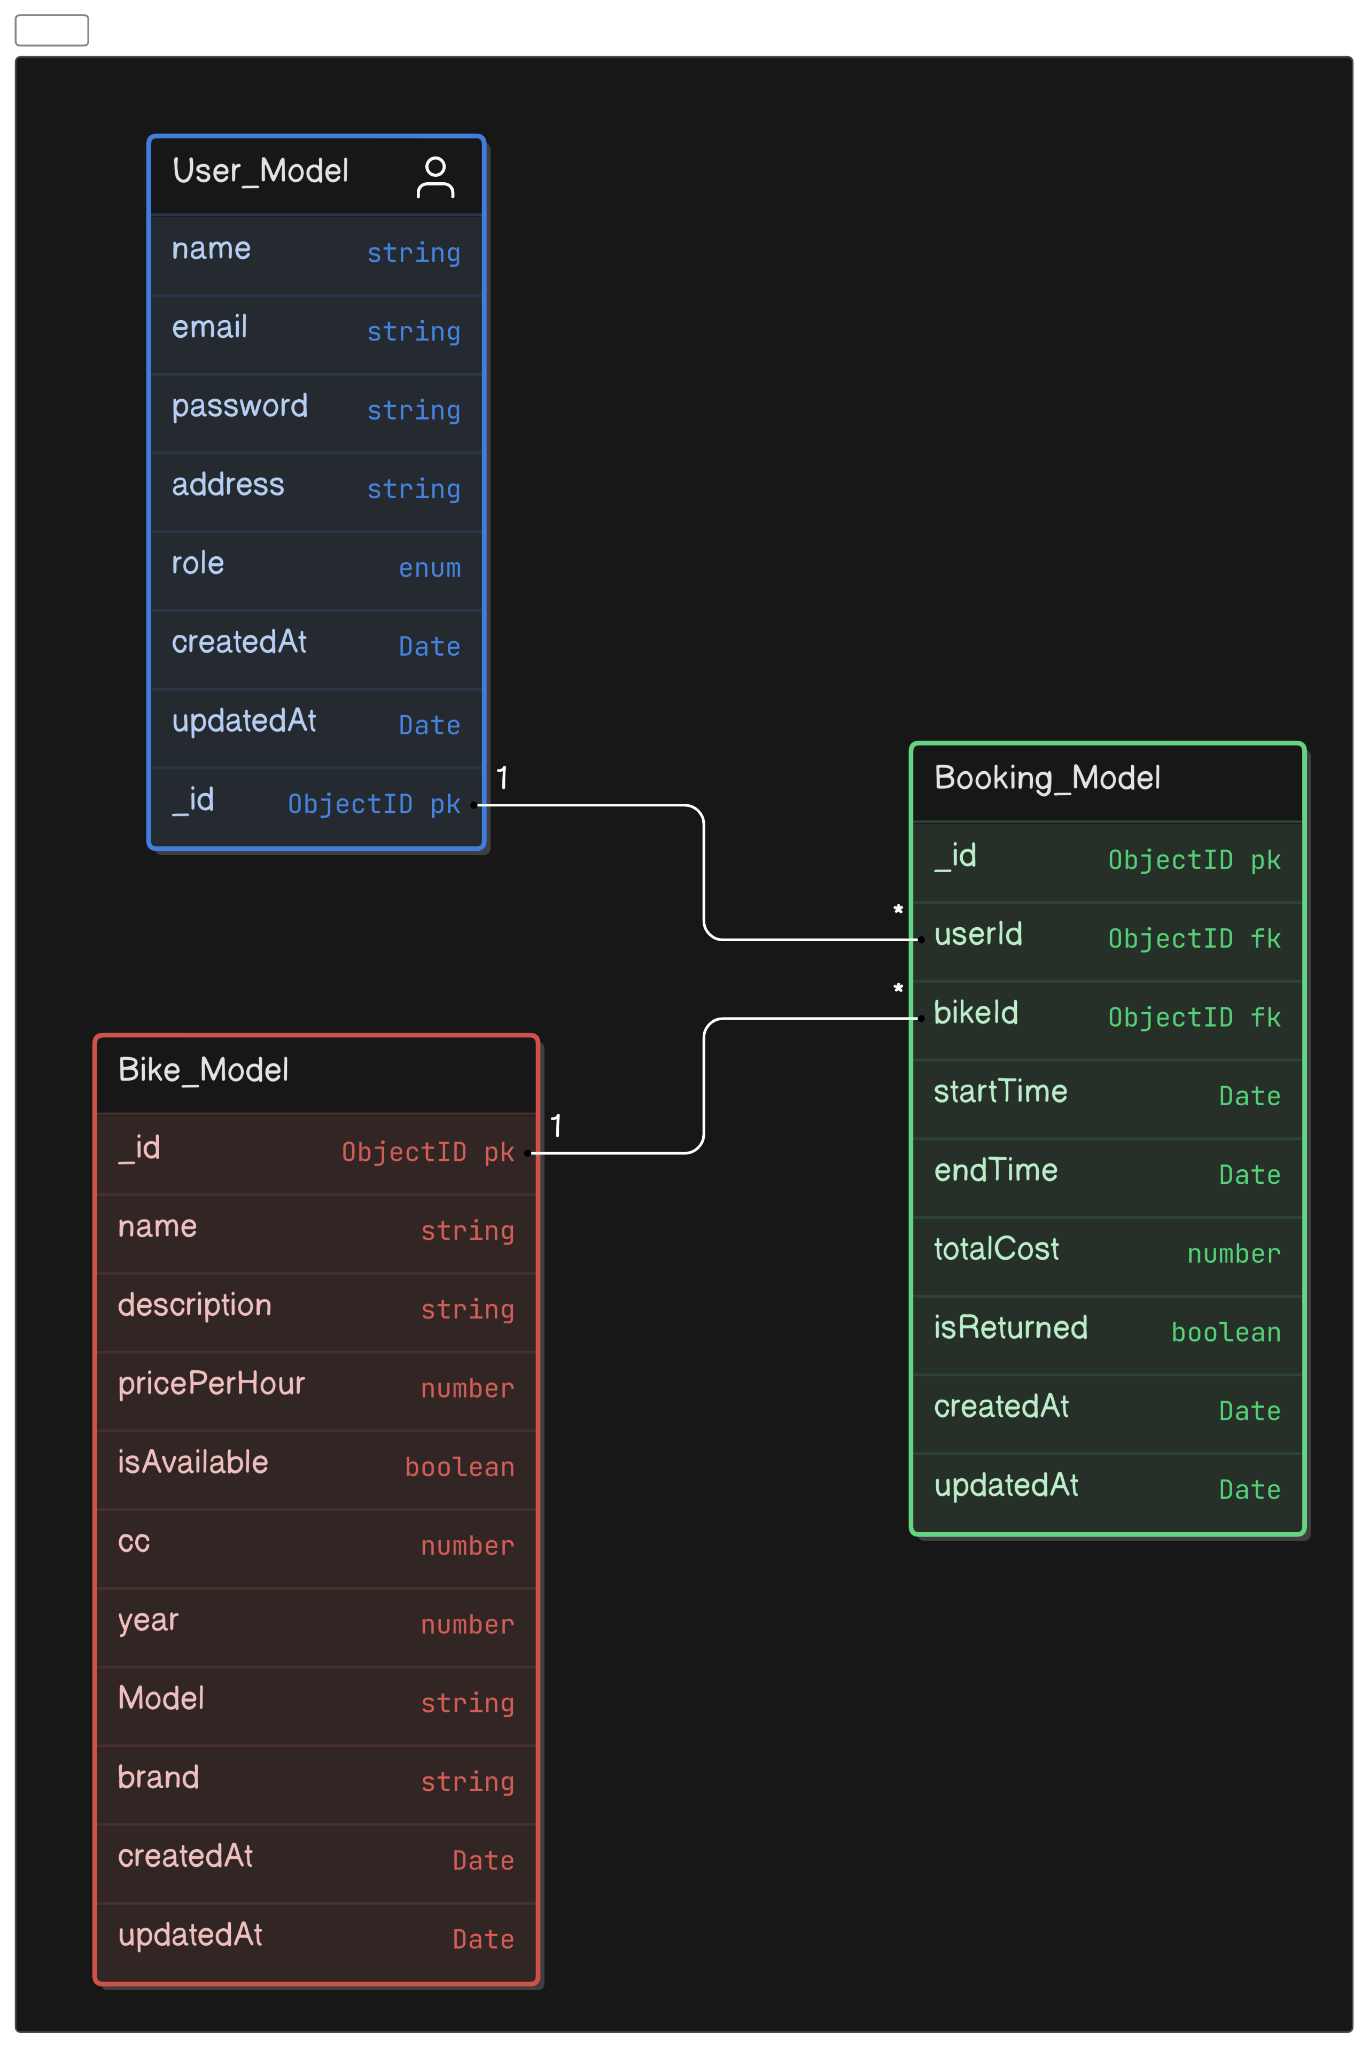Click User_Model _id primary key row
This screenshot has height=2049, width=1369.
coord(316,802)
